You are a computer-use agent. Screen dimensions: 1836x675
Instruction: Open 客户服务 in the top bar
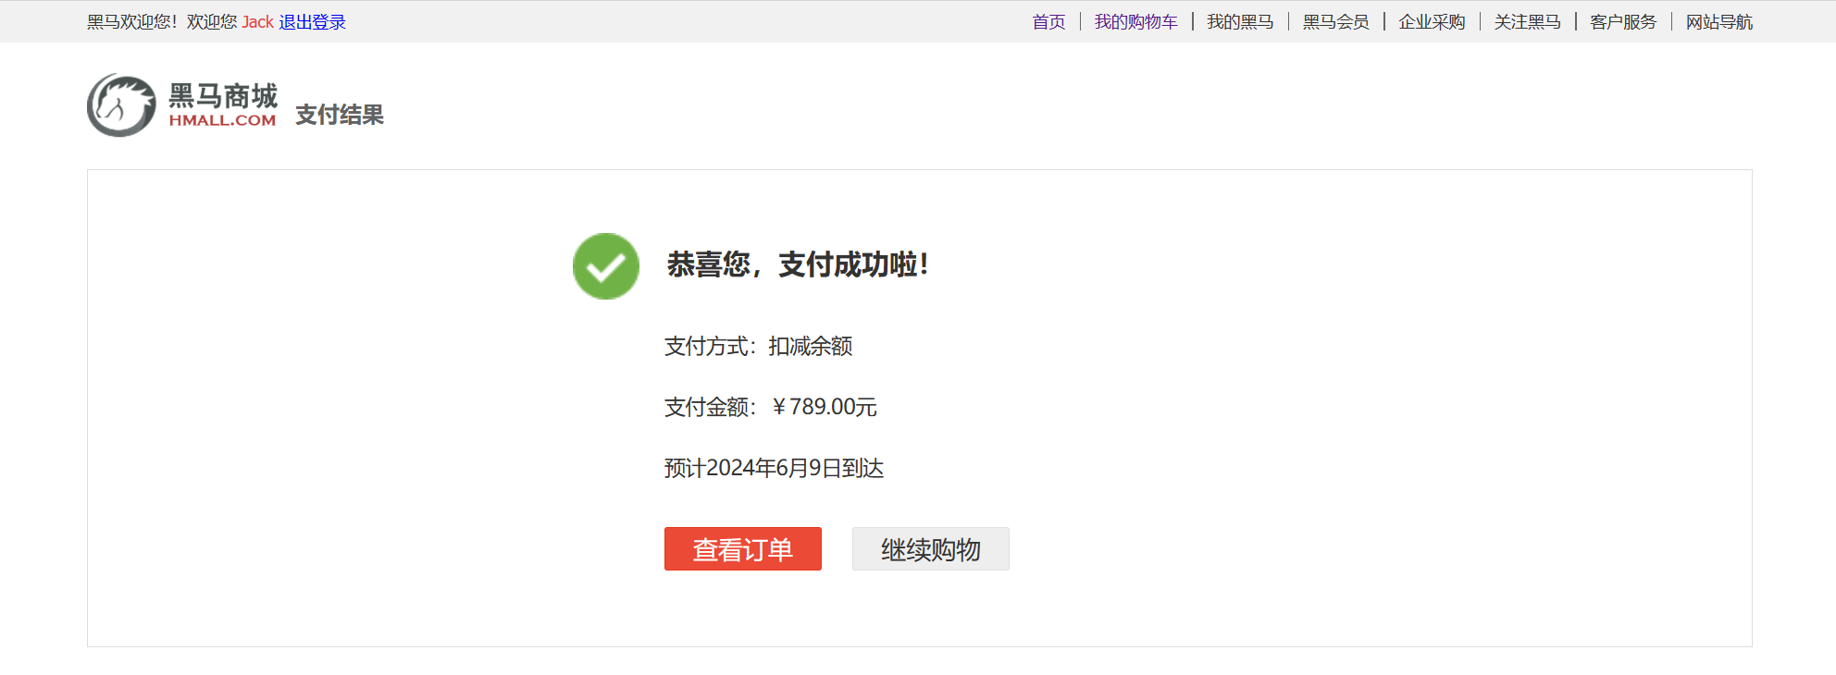click(1623, 21)
